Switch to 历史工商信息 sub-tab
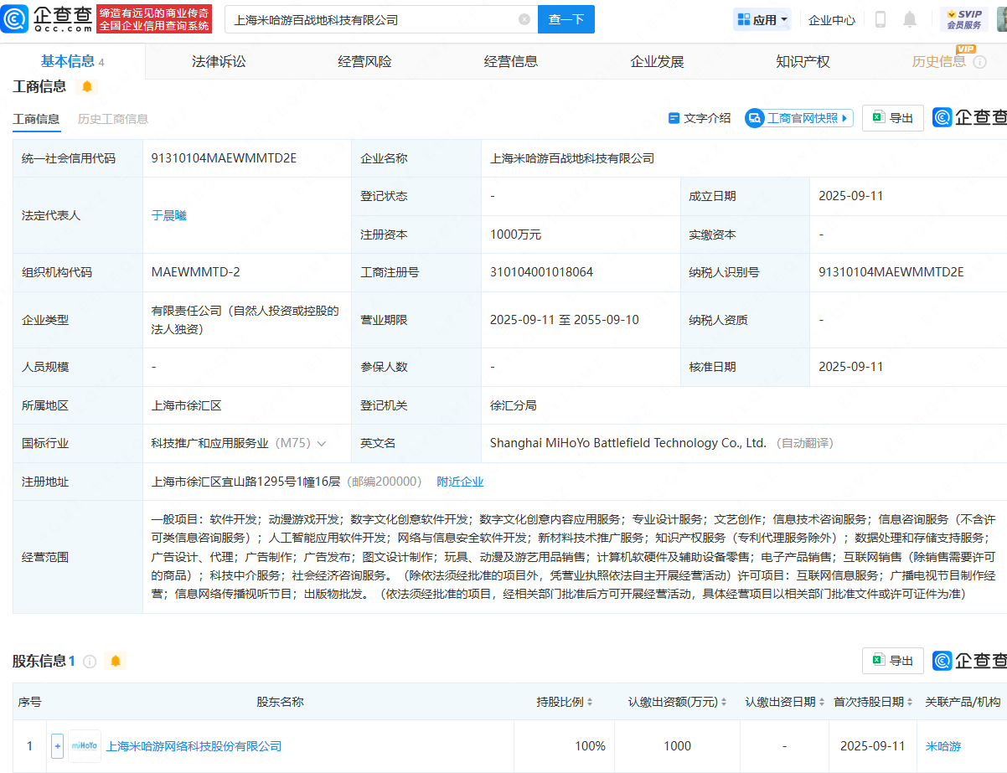Image resolution: width=1007 pixels, height=773 pixels. point(113,119)
